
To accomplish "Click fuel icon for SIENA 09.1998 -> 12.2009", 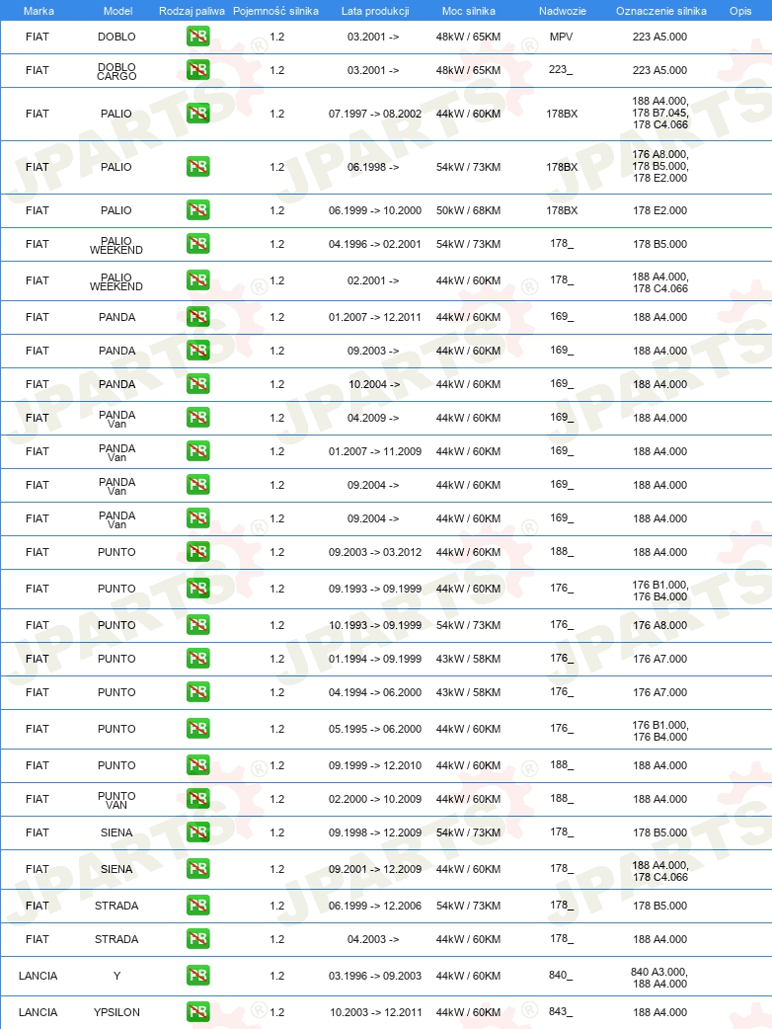I will coord(198,832).
